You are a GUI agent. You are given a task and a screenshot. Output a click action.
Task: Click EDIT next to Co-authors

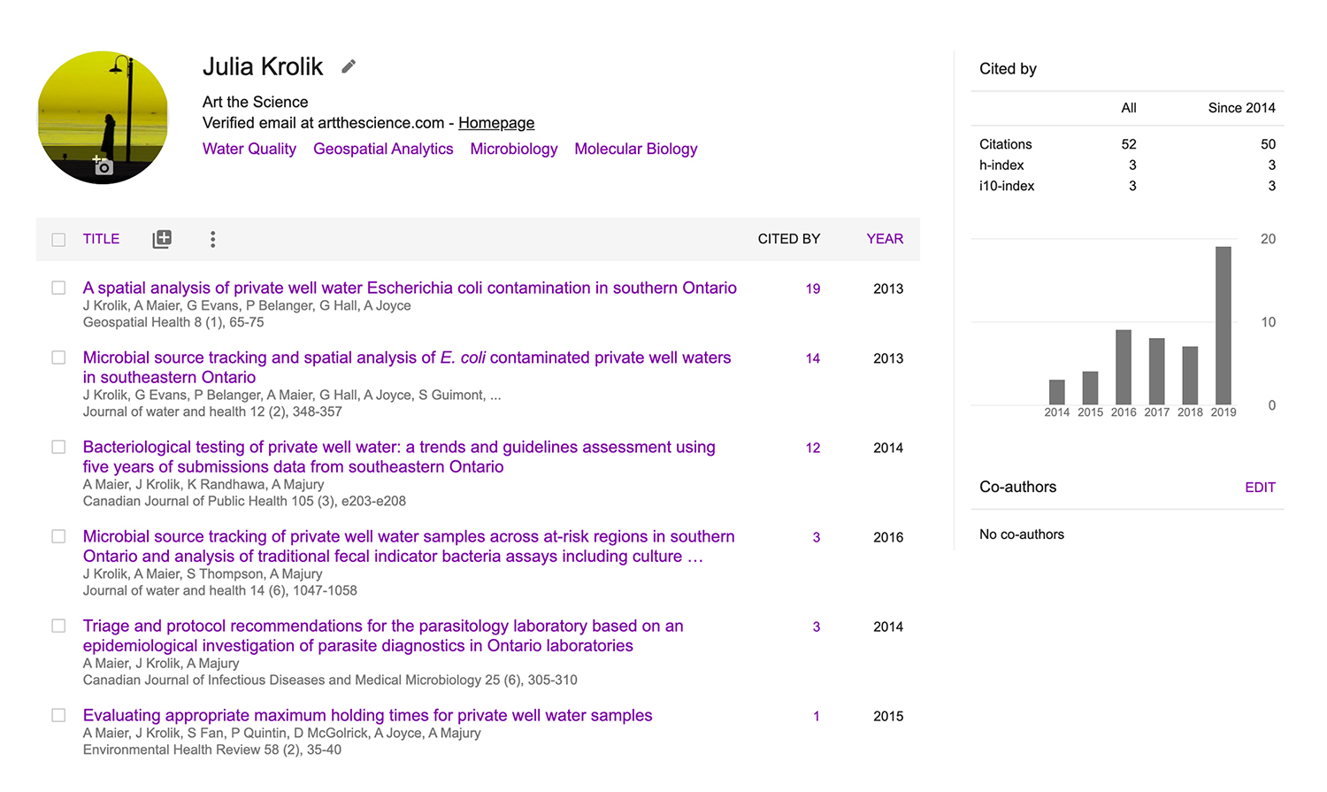pos(1260,488)
